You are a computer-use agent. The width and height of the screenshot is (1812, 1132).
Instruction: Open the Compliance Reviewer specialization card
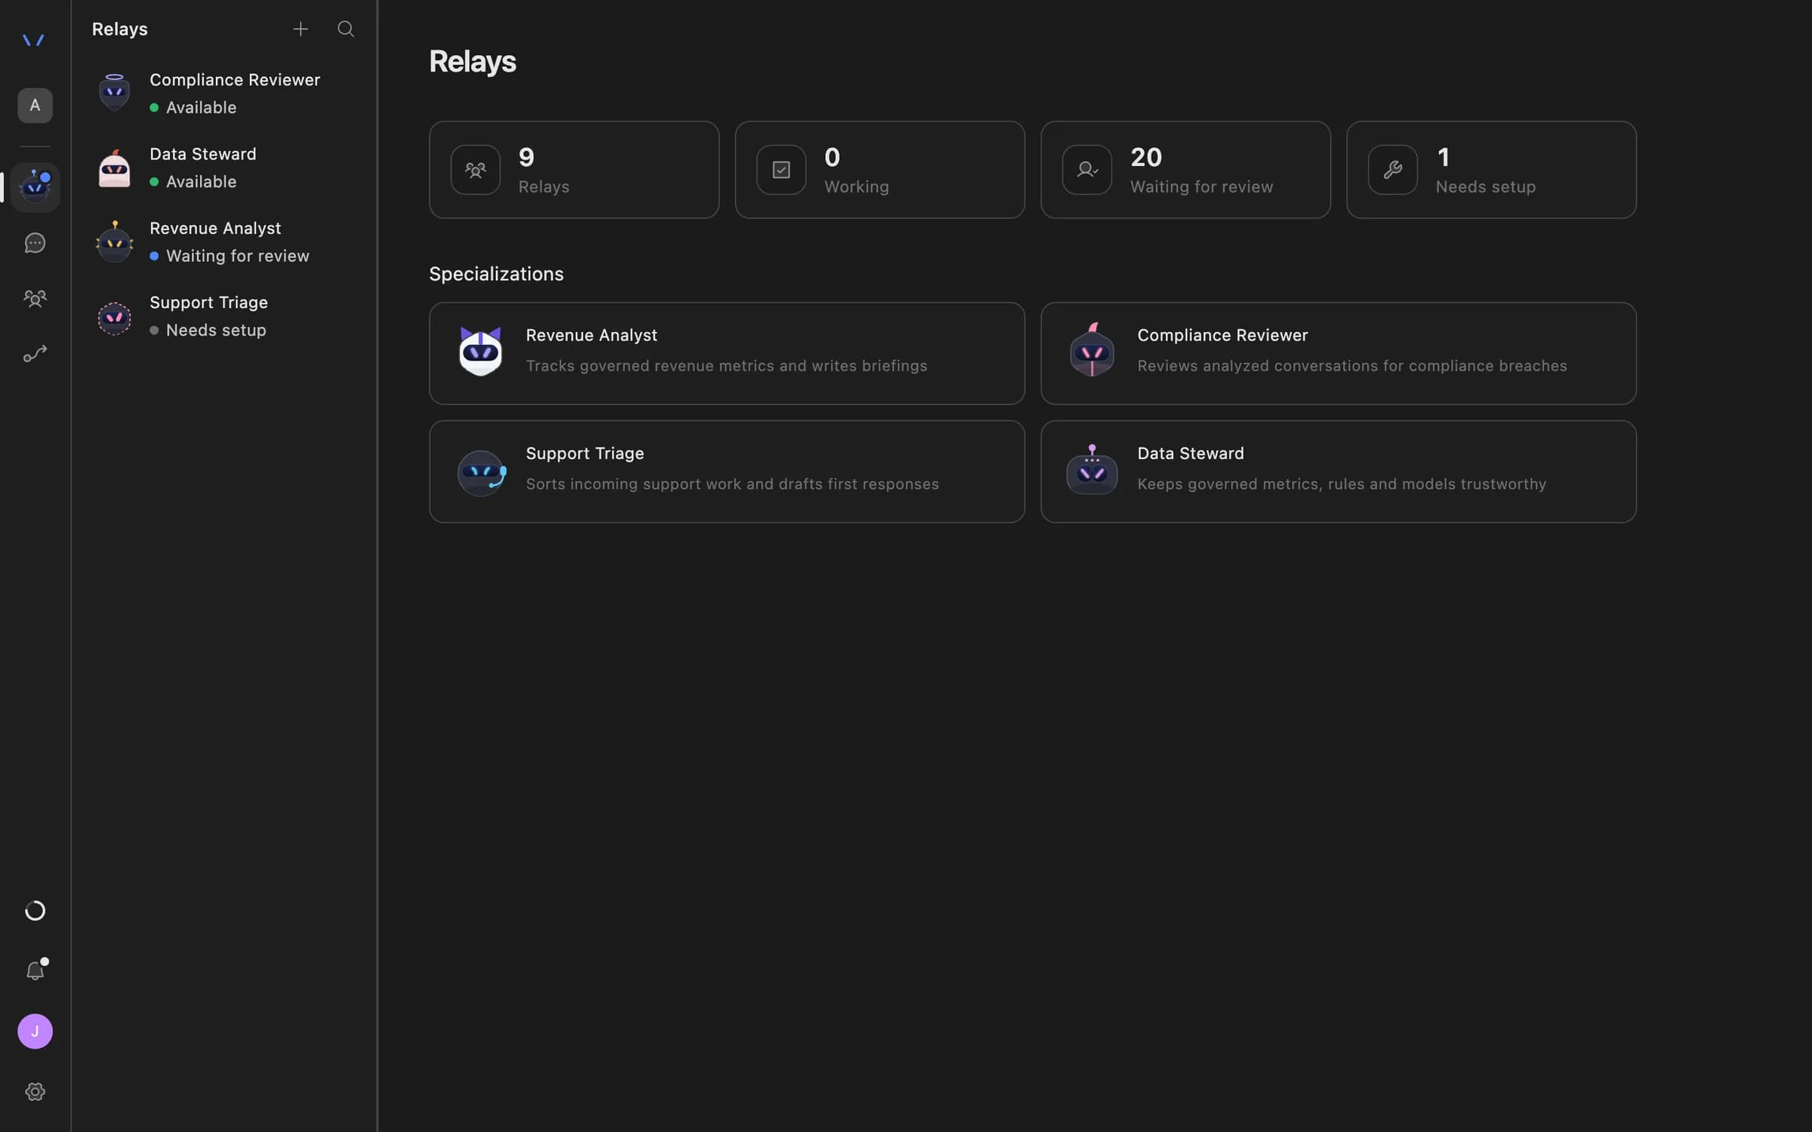[x=1338, y=353]
